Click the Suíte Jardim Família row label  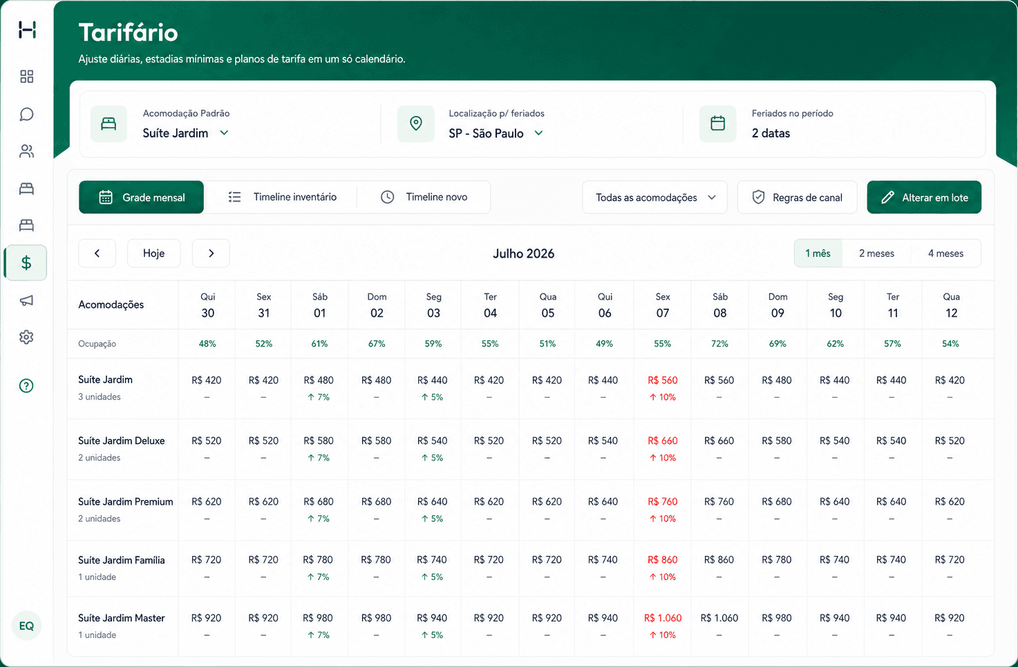121,560
